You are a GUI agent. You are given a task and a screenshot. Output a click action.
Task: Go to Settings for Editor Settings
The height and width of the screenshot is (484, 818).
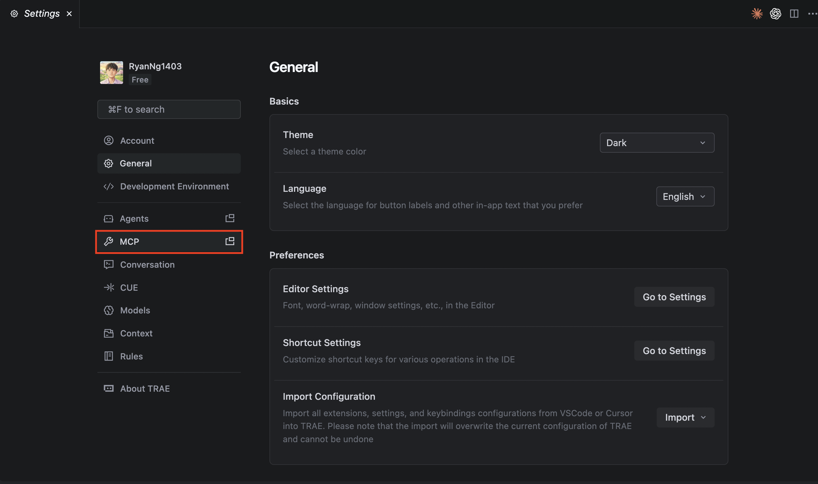674,297
